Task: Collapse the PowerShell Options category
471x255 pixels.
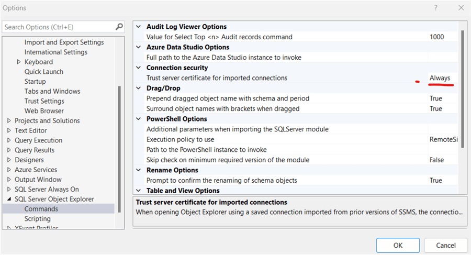Action: (139, 119)
